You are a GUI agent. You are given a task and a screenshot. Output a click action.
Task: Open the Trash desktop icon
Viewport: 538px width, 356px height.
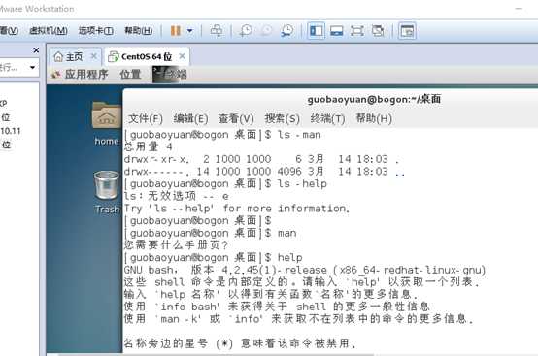107,193
